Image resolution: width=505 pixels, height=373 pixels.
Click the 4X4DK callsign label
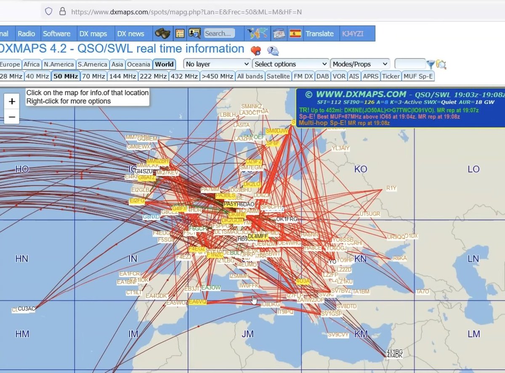[394, 356]
